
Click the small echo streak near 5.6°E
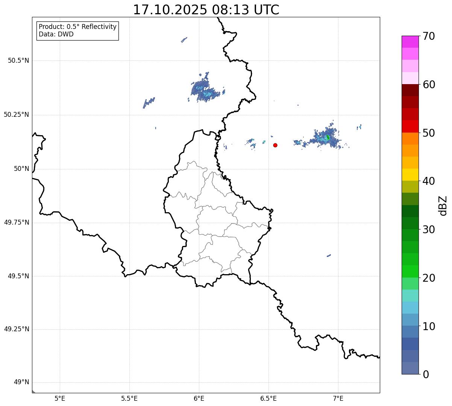click(149, 103)
